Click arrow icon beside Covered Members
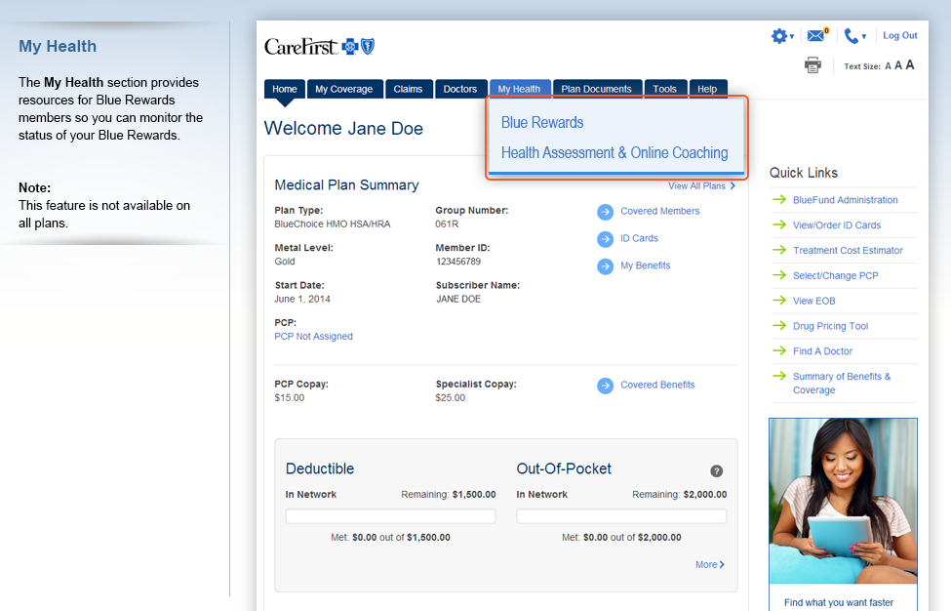Screen dimensions: 951x611 (x=605, y=212)
